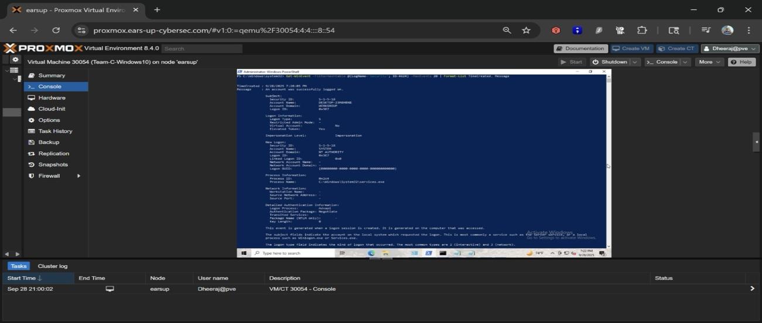Open File Explorer in VM taskbar
Image resolution: width=762 pixels, height=323 pixels.
tap(386, 253)
